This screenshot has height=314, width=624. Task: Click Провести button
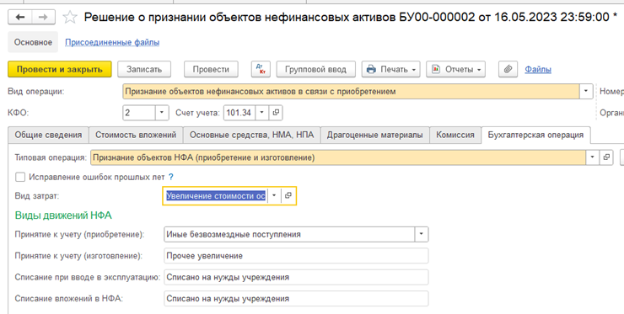(211, 69)
